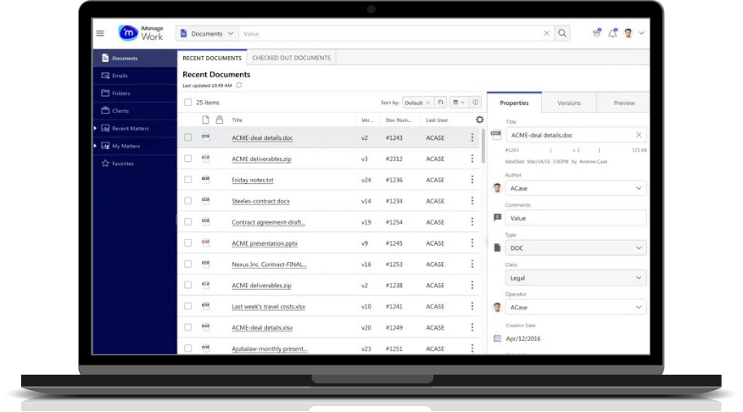Tick the select-all 25 items checkbox
The image size is (743, 412).
point(188,103)
